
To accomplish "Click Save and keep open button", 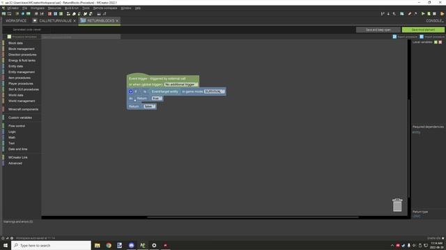I will point(378,30).
